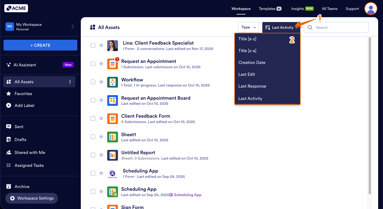Click the + CREATE button
The image size is (383, 209).
(40, 45)
